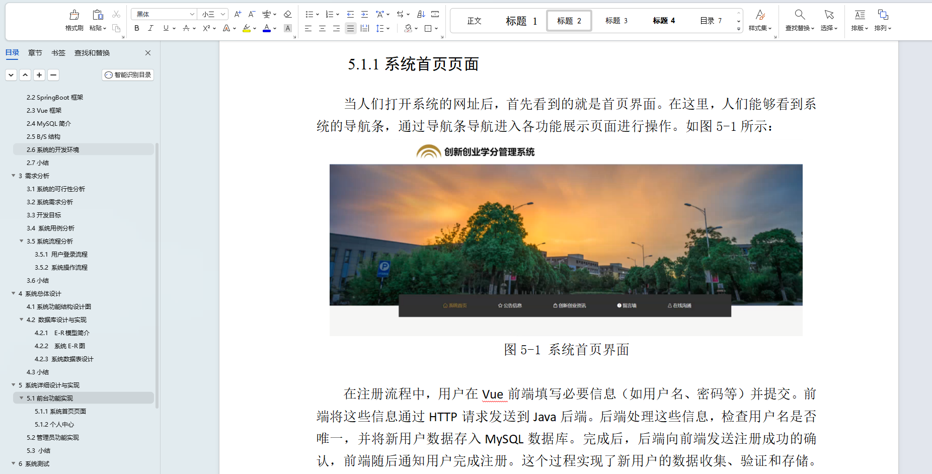Apply the 标题 4 style
The image size is (932, 474).
[x=664, y=21]
